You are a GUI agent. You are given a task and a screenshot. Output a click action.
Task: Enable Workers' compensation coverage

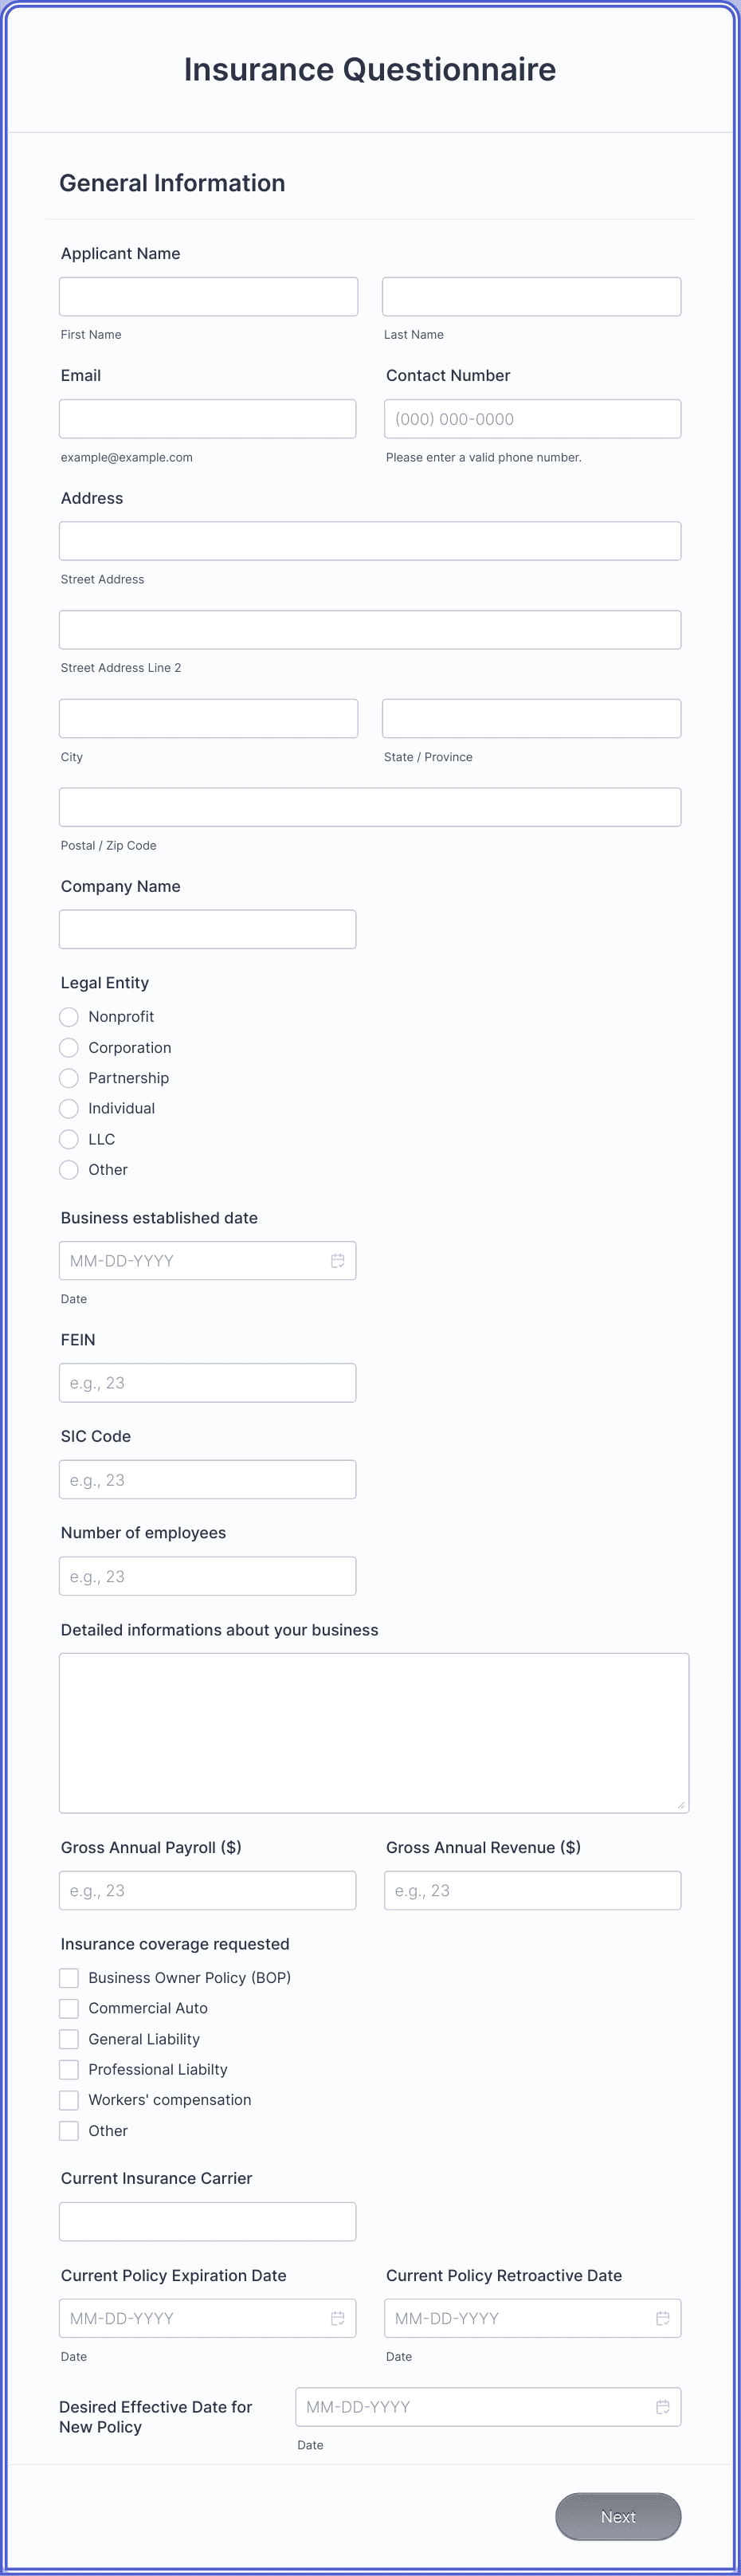pos(68,2100)
